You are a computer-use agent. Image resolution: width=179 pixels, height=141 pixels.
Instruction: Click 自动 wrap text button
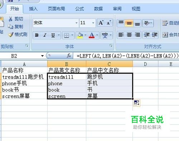coord(170,23)
